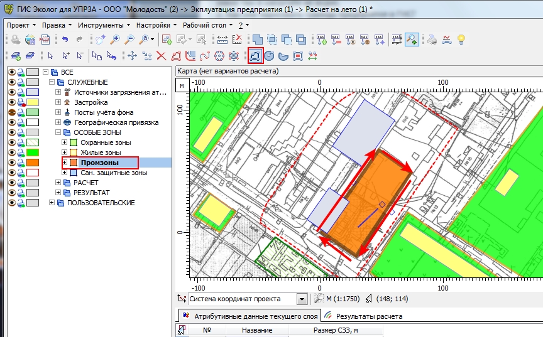Open the Инструменты menu
543x337 pixels.
(99, 25)
